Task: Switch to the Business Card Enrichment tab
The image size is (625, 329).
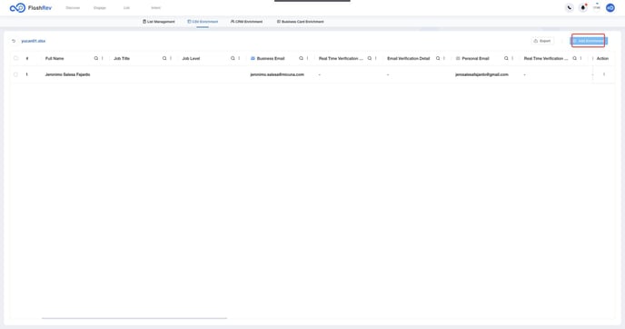Action: [x=300, y=22]
